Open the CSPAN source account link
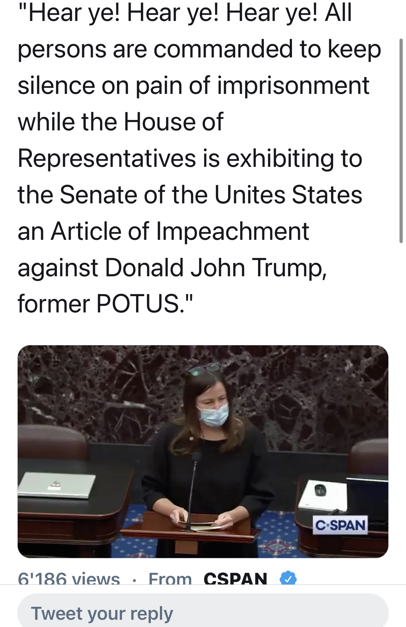The height and width of the screenshot is (627, 406). pos(235,578)
